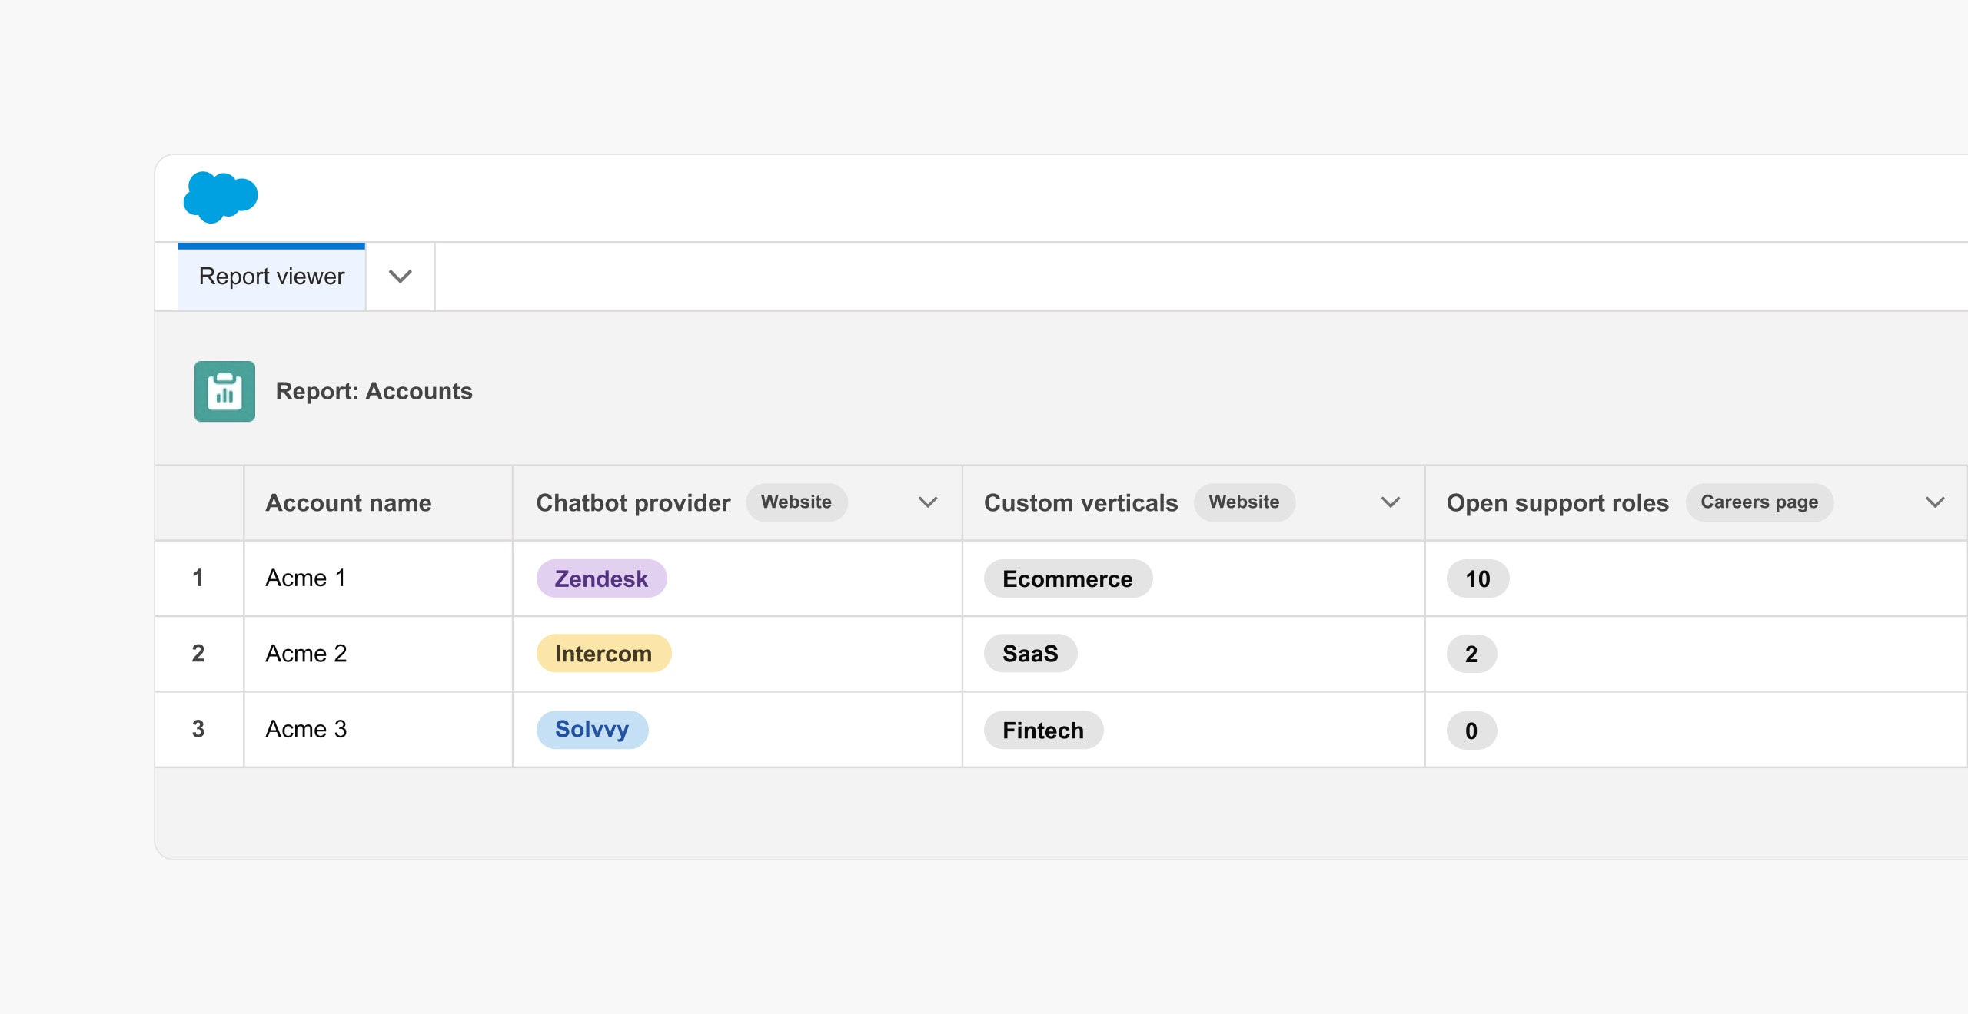Open the Acme 2 account
Viewport: 1968px width, 1014px height.
coord(306,654)
